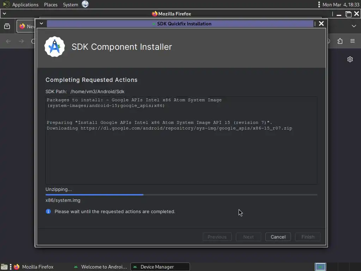Screen dimensions: 361x271
Task: Click the blue info icon beside wait message
Action: coord(48,211)
